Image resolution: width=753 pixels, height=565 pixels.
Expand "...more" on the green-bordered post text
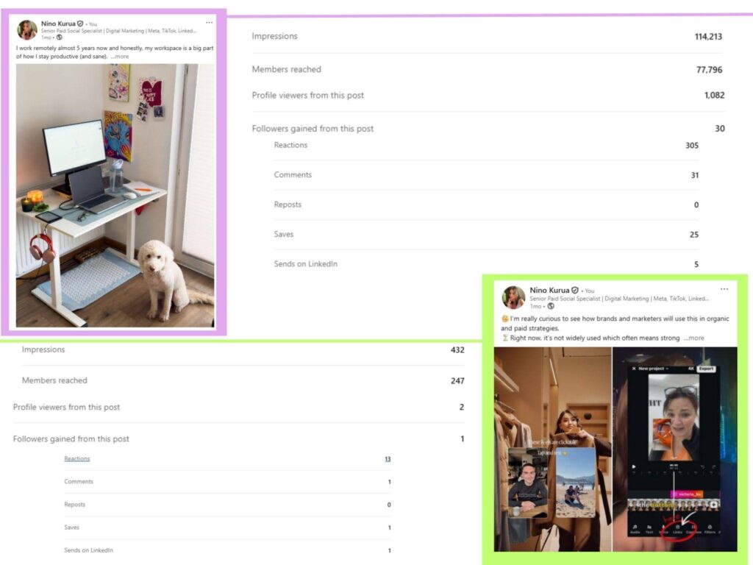(693, 338)
